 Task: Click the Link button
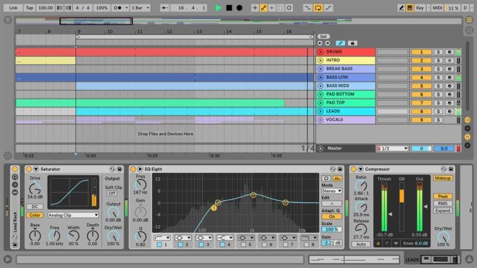coord(13,8)
